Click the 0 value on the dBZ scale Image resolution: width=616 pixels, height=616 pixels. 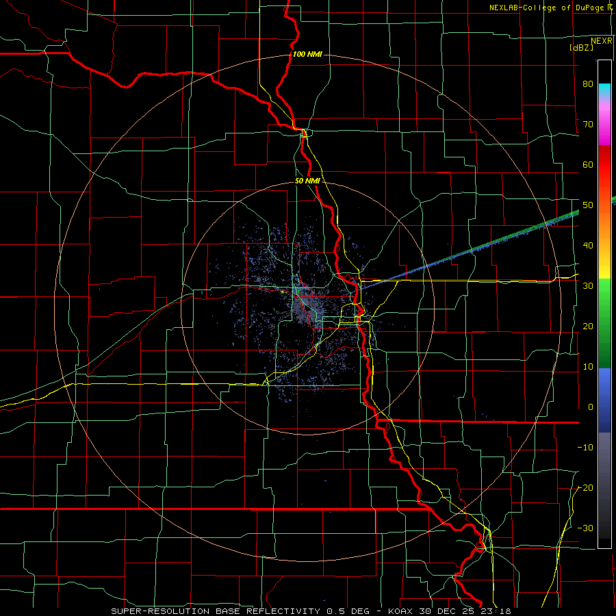point(591,407)
